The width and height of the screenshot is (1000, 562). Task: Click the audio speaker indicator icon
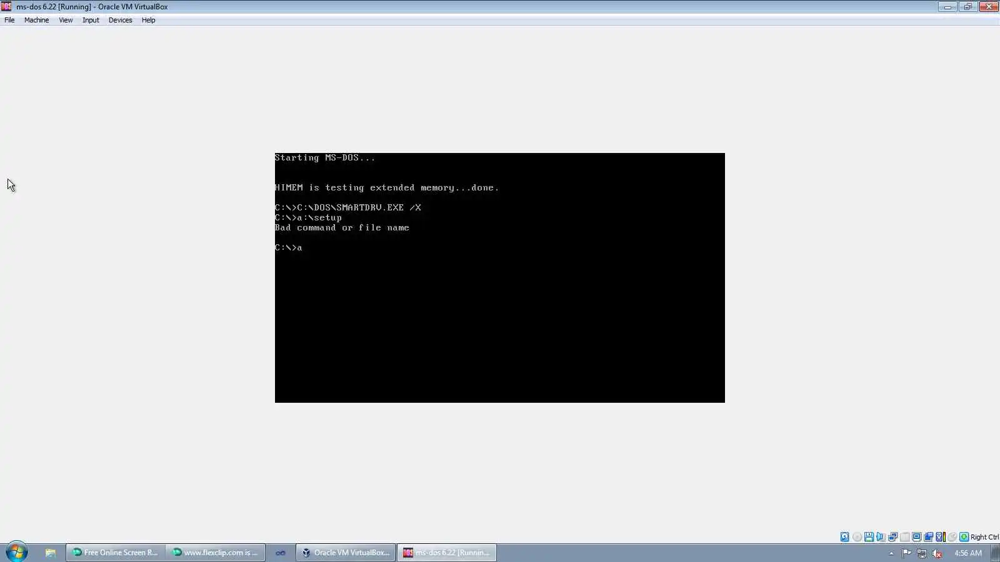(881, 537)
